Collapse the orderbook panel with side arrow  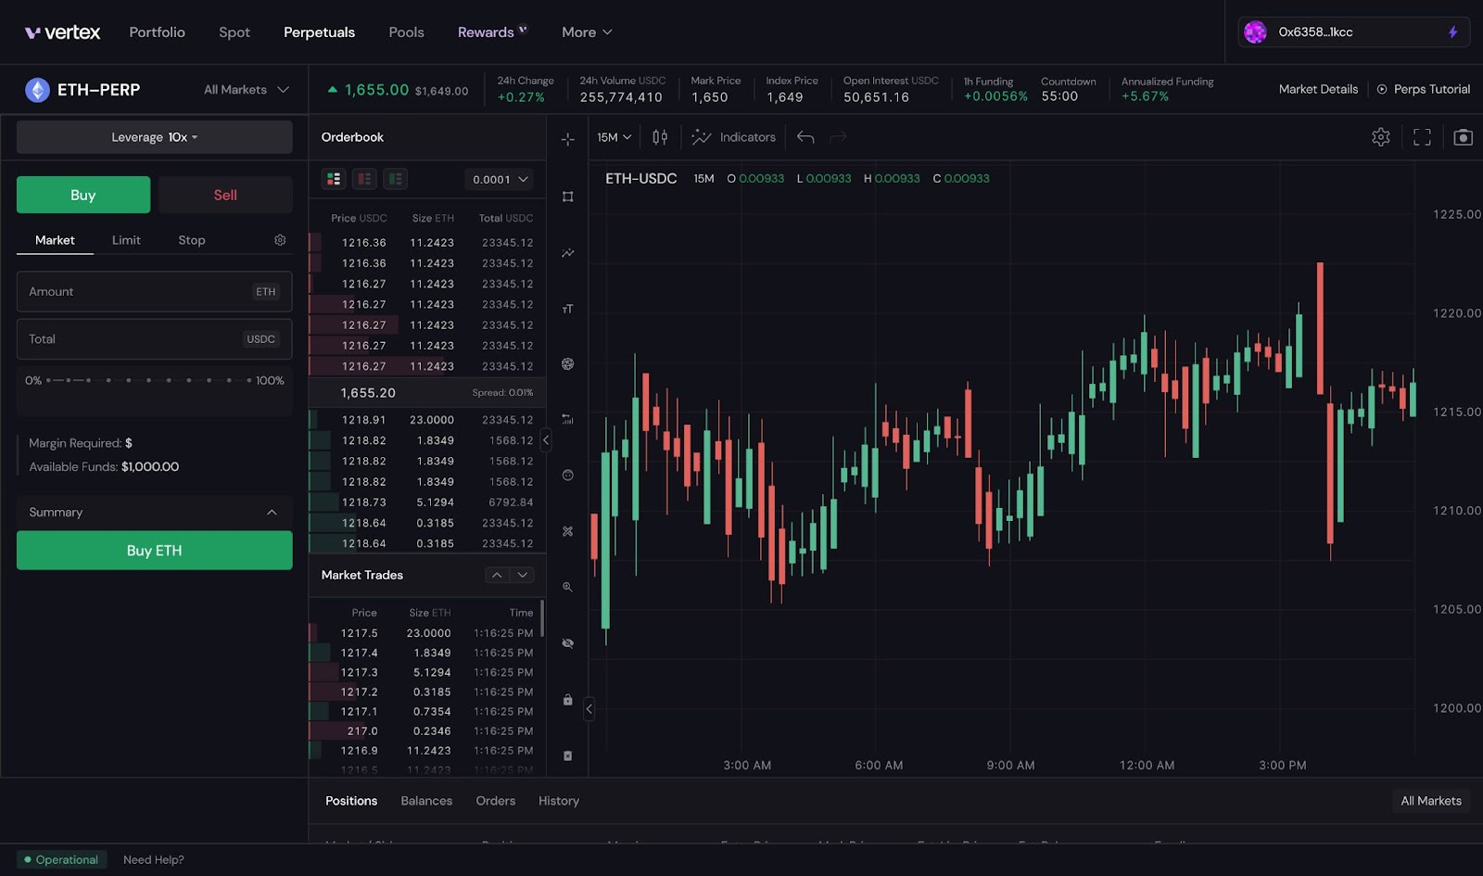(x=546, y=440)
